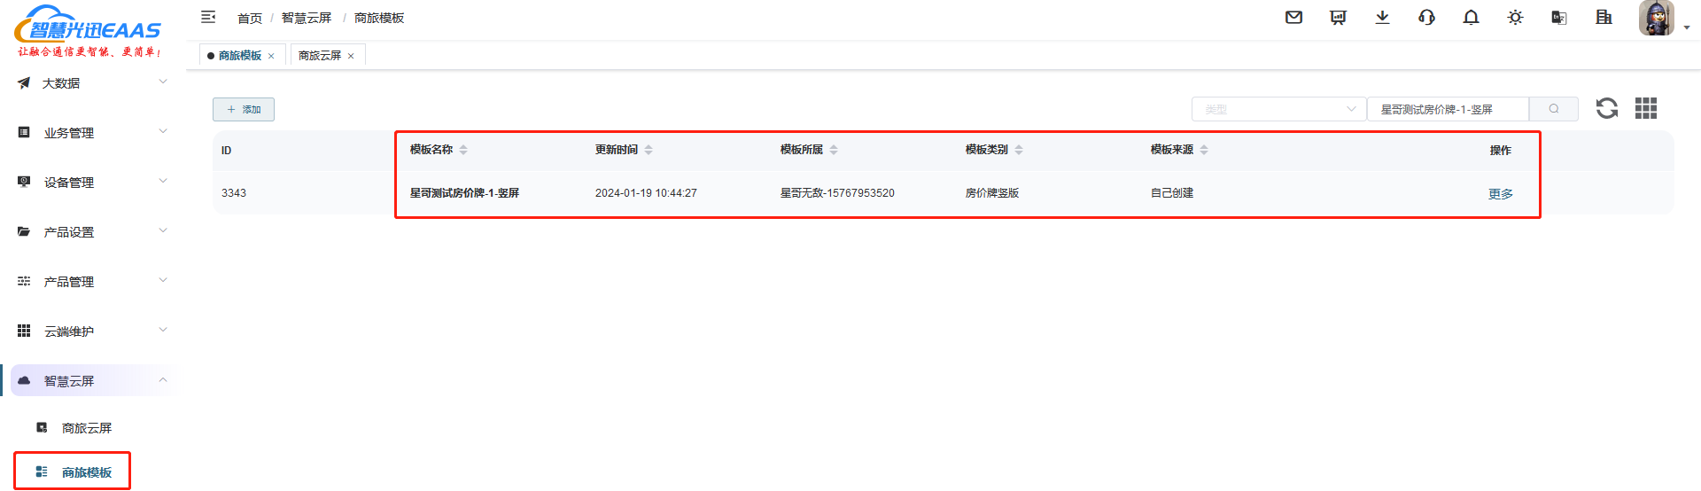Click the language translation icon
The height and width of the screenshot is (491, 1701).
point(1559,18)
